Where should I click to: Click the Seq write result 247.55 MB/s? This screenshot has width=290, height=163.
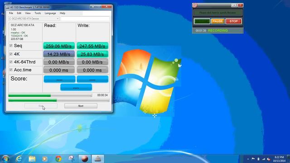point(92,46)
